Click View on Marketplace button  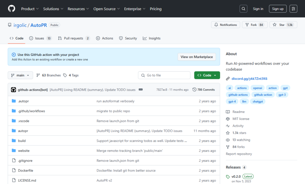click(196, 57)
